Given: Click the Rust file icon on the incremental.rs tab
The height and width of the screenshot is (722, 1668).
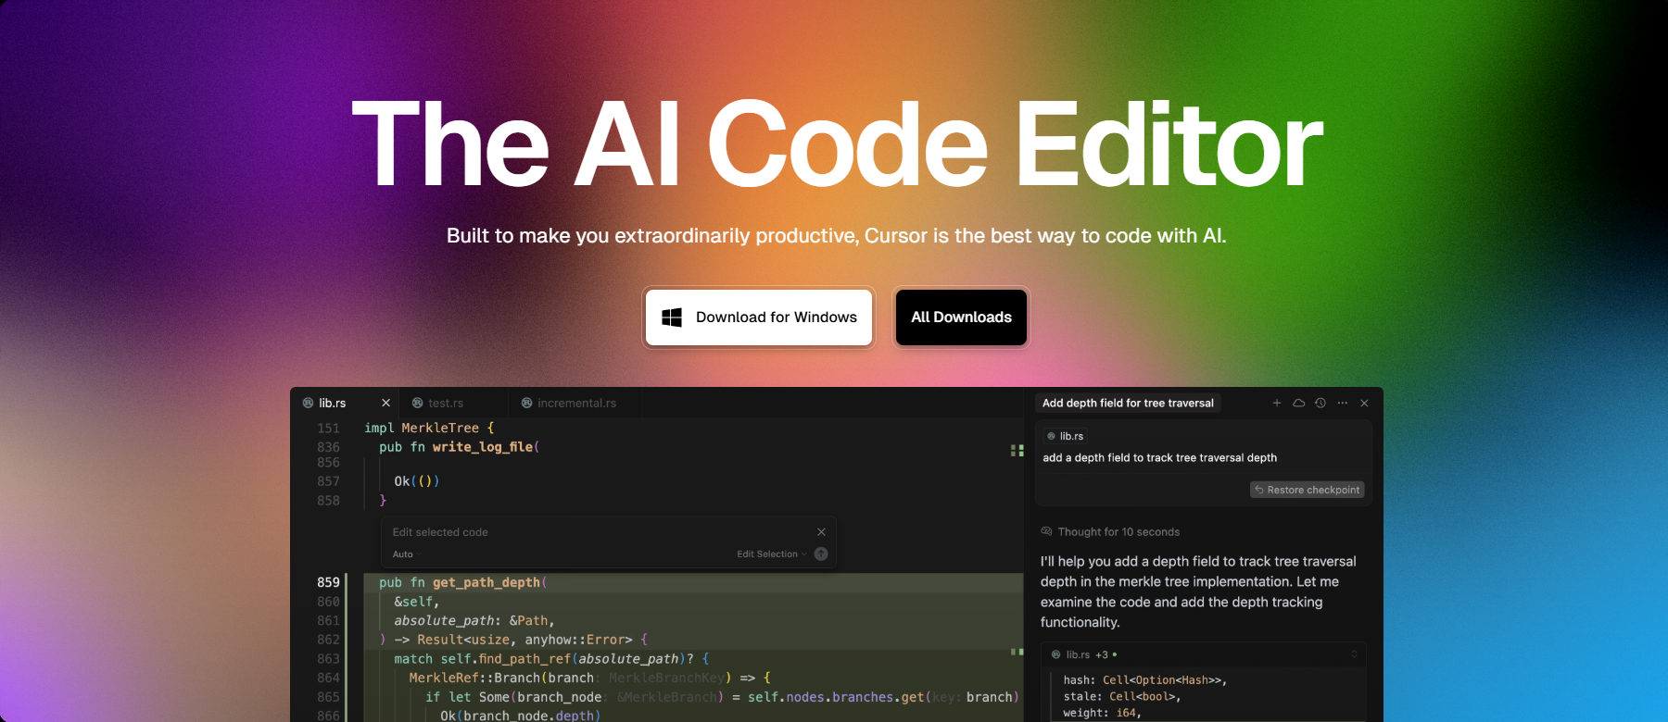Looking at the screenshot, I should pyautogui.click(x=527, y=403).
